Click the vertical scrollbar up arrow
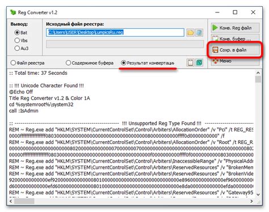 (258, 73)
